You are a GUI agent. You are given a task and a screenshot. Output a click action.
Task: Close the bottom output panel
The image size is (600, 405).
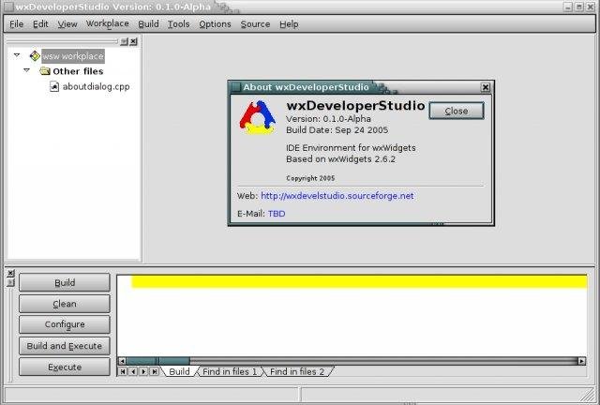click(x=10, y=274)
